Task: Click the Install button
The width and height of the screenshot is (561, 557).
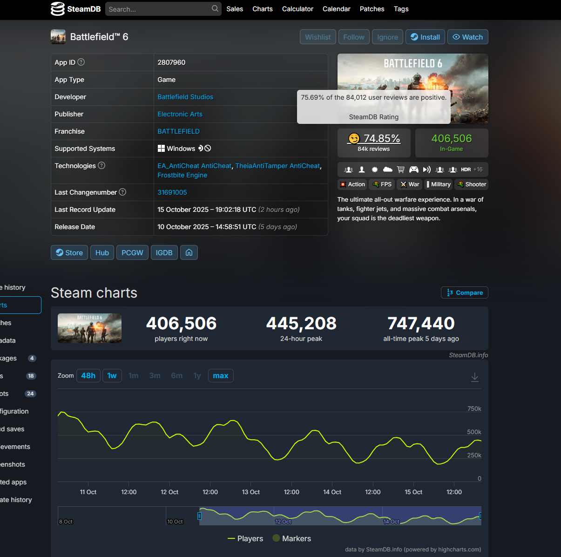Action: (426, 37)
